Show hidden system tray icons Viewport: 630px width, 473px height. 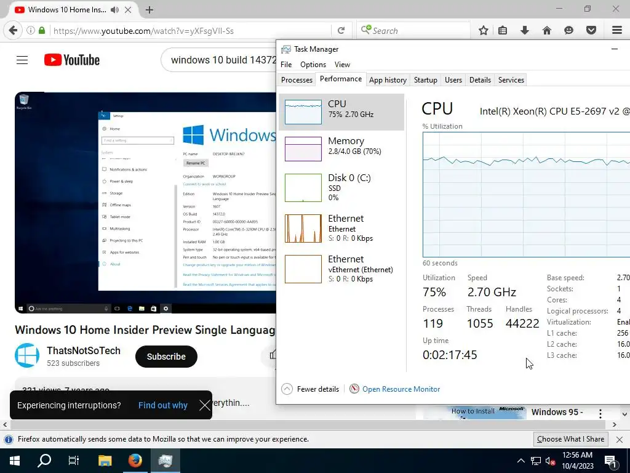(520, 461)
